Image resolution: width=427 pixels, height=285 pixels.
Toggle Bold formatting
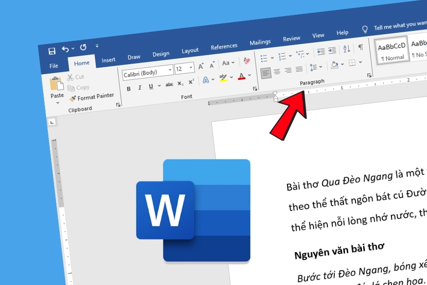click(129, 88)
